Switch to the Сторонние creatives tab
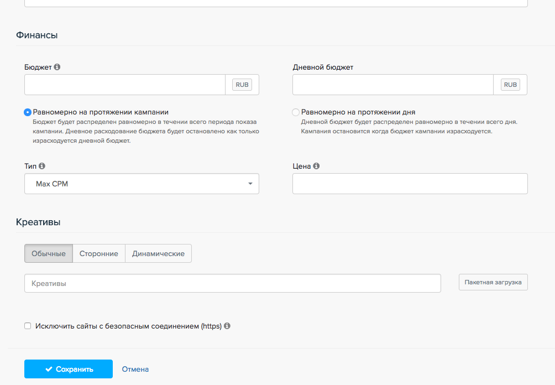This screenshot has width=555, height=385. (99, 253)
